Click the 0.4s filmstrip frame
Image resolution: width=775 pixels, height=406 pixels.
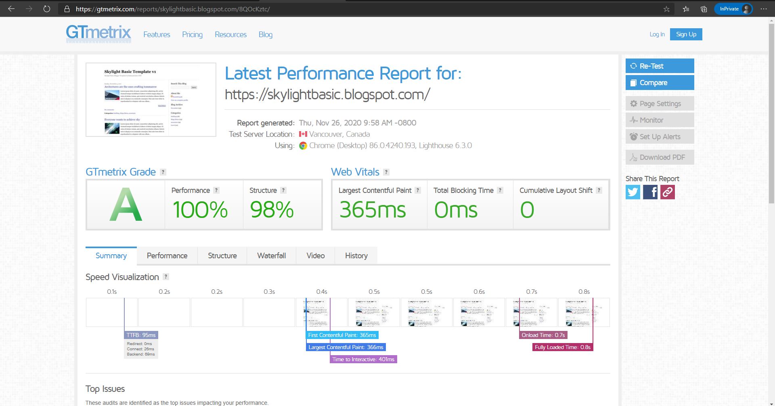(322, 312)
